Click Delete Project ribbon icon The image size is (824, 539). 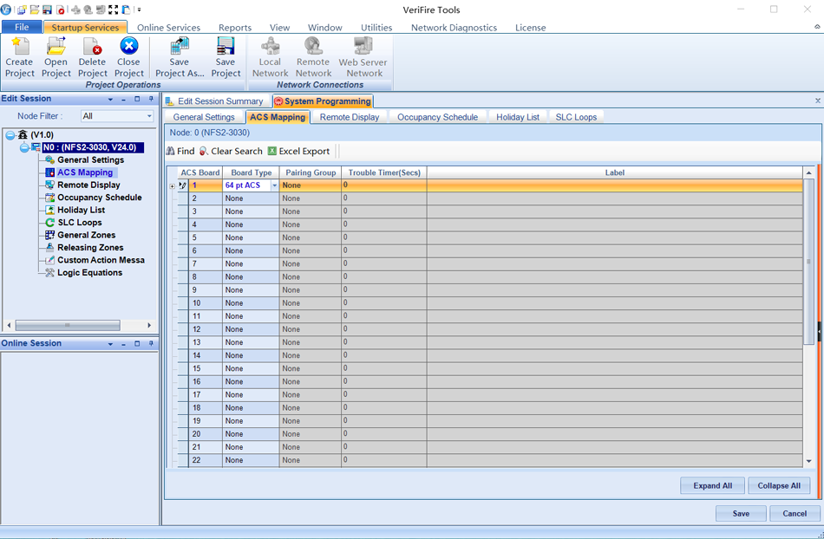coord(93,46)
